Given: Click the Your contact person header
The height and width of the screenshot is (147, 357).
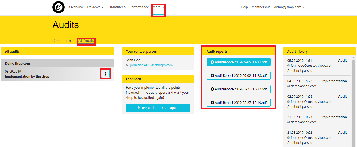Looking at the screenshot, I should click(158, 51).
